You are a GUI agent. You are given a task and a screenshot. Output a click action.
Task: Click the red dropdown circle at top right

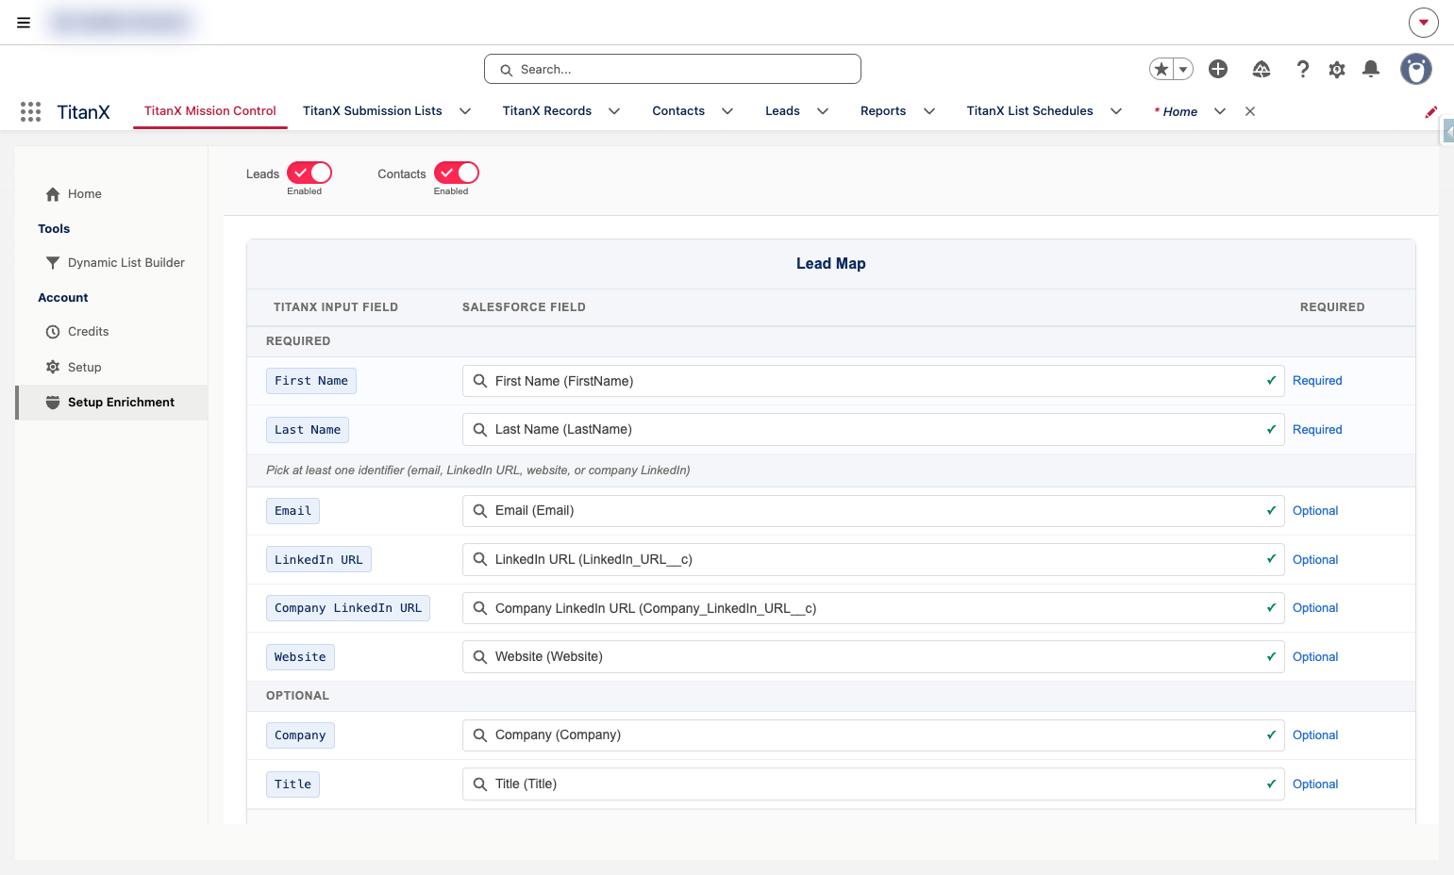[1424, 23]
